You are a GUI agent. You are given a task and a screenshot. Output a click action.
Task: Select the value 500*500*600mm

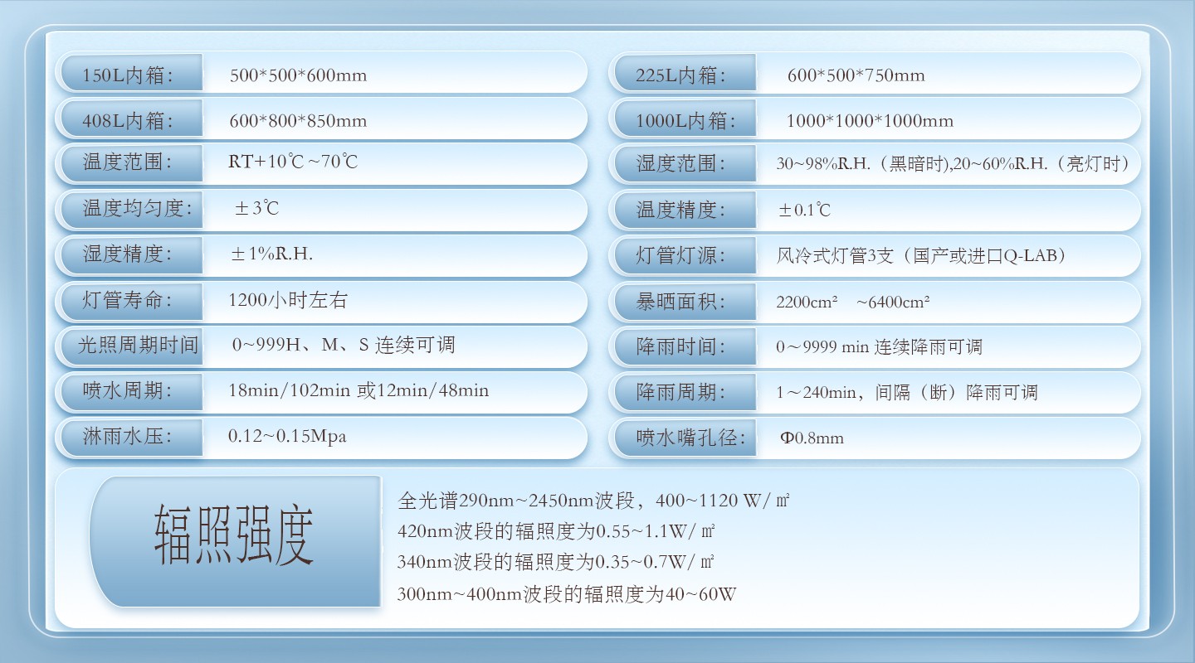point(298,75)
